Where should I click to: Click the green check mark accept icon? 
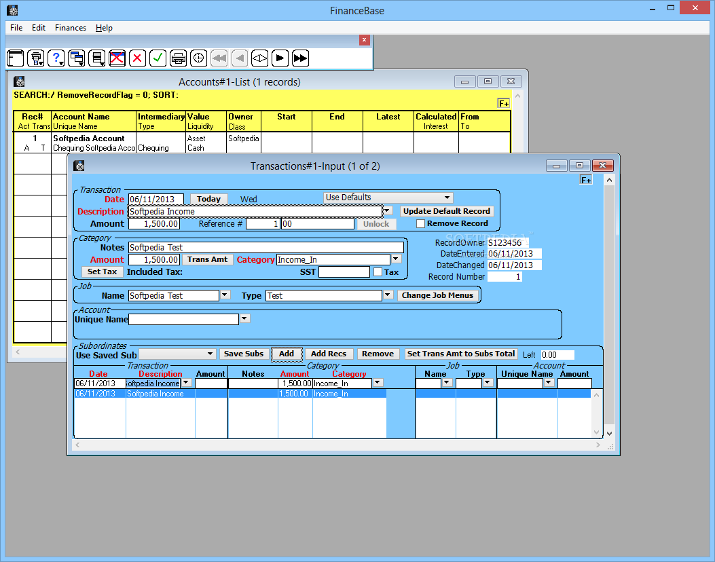tap(158, 58)
